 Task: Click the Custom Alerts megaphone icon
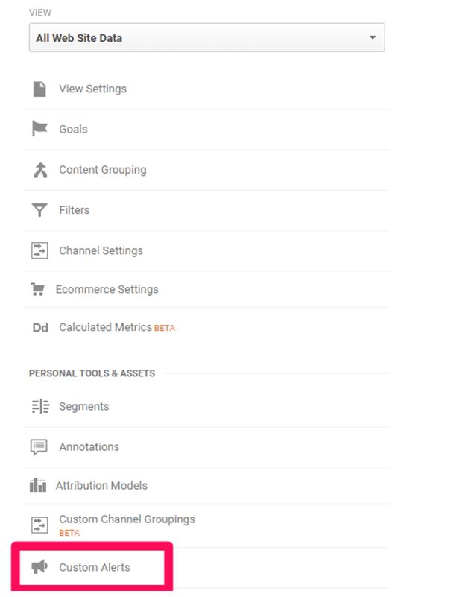coord(39,567)
